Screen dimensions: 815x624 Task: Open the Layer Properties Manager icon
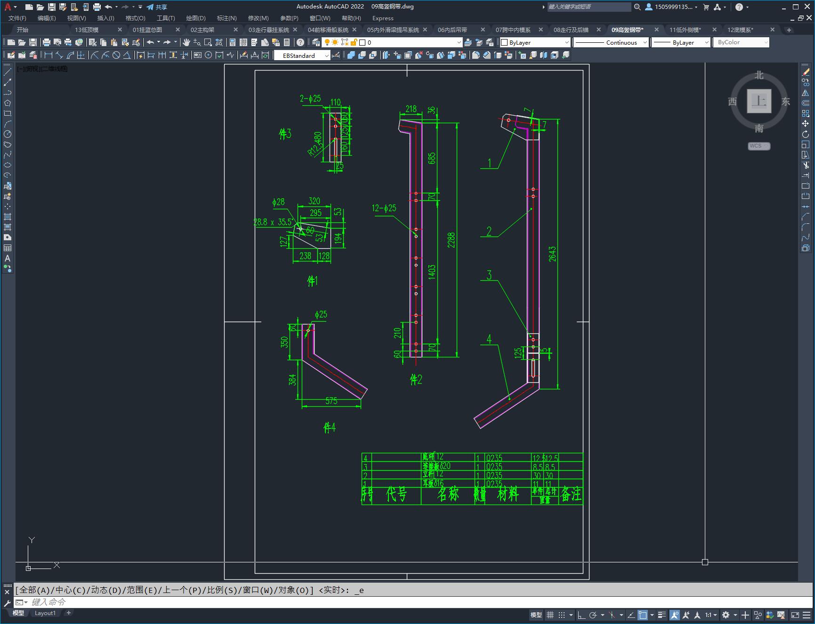point(316,42)
